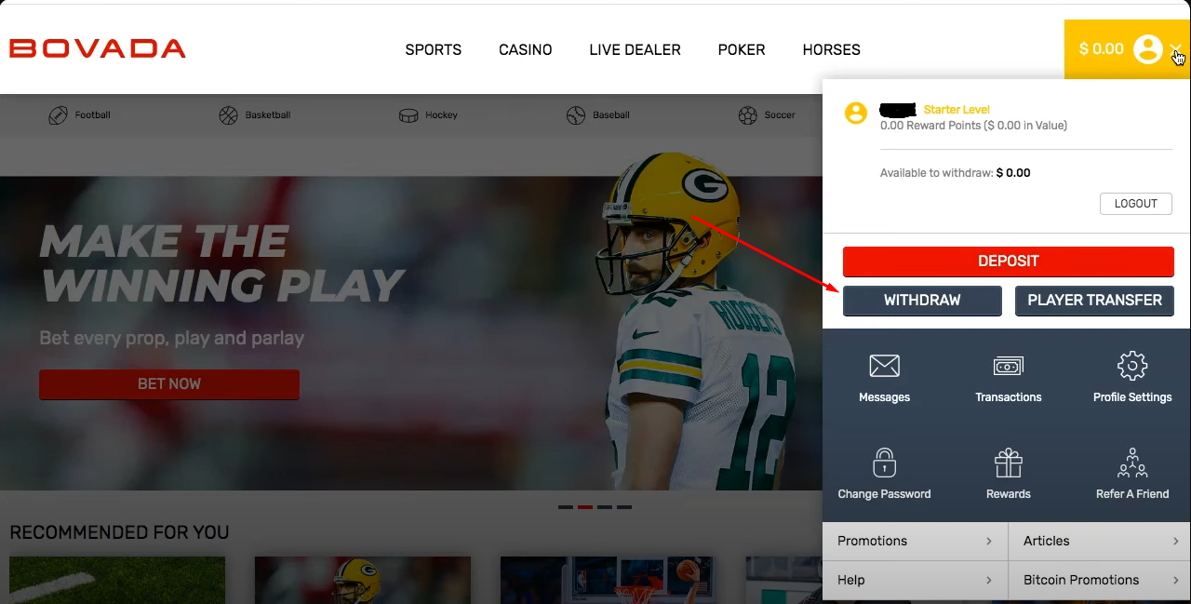Image resolution: width=1191 pixels, height=604 pixels.
Task: Open Profile Settings gear icon
Action: [1131, 365]
